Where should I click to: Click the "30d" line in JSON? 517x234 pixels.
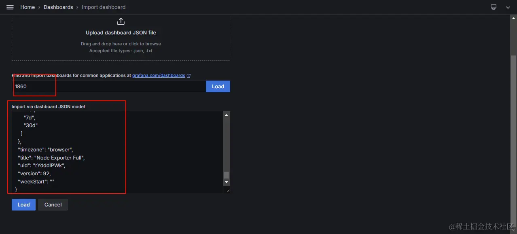click(31, 125)
